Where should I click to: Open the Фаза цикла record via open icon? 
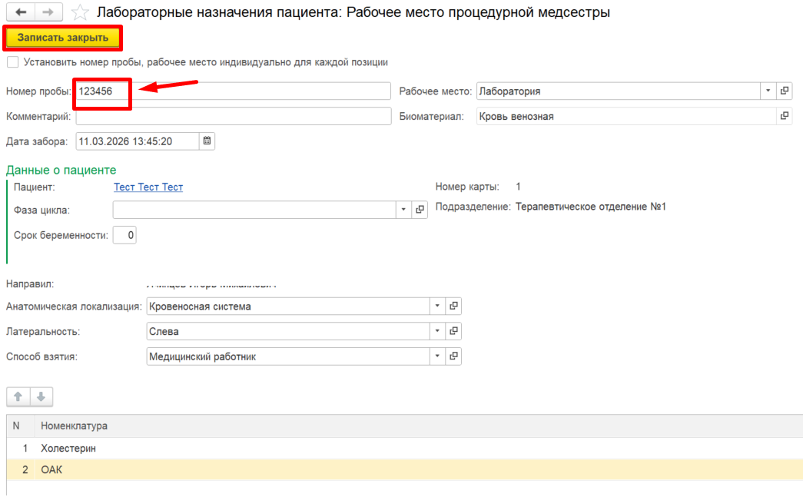(x=420, y=210)
